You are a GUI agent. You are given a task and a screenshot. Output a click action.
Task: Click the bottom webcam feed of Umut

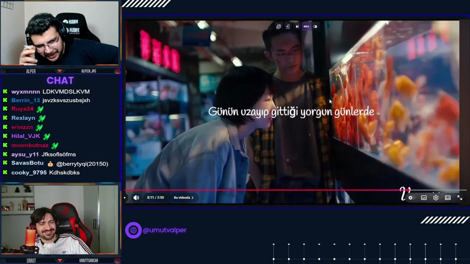click(x=60, y=220)
